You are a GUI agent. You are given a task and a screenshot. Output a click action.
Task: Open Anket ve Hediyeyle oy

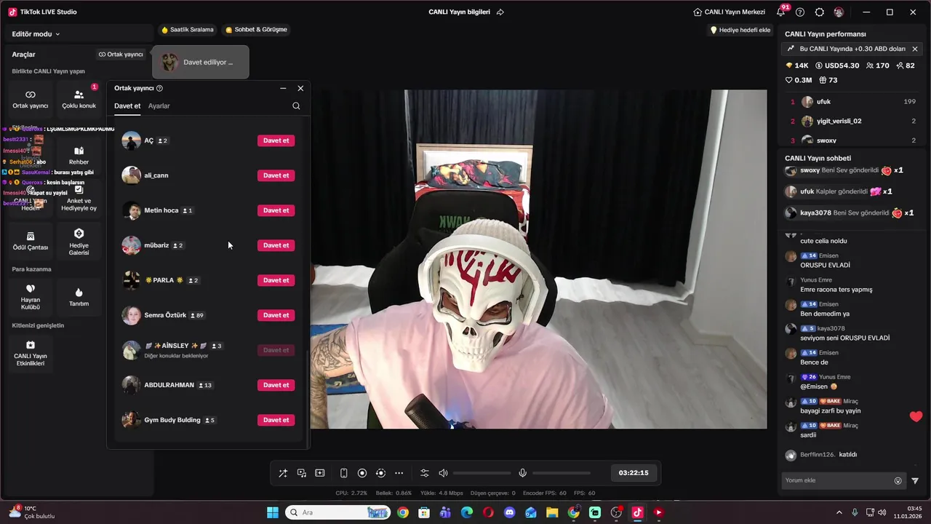click(79, 198)
